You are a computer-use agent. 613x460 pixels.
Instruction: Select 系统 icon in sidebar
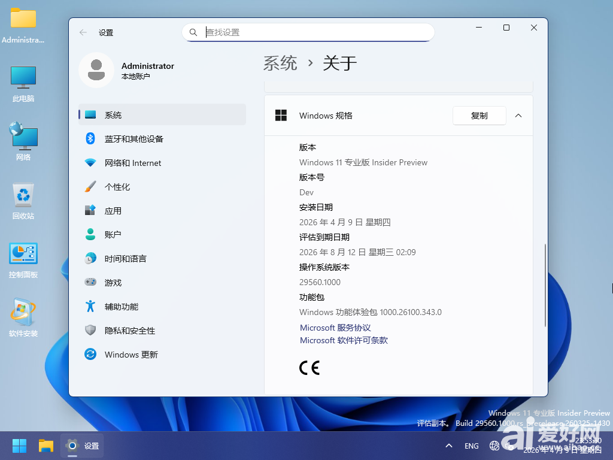pyautogui.click(x=90, y=114)
